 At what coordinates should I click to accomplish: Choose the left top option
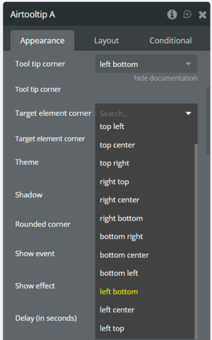(x=112, y=329)
